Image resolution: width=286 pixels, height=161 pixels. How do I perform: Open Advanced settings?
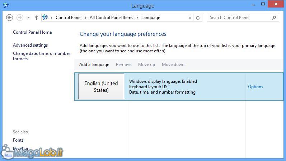(30, 45)
